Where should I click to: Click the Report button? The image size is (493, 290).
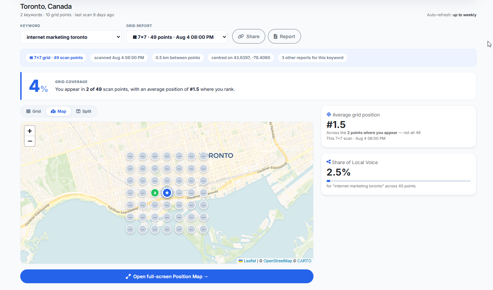[x=284, y=36]
